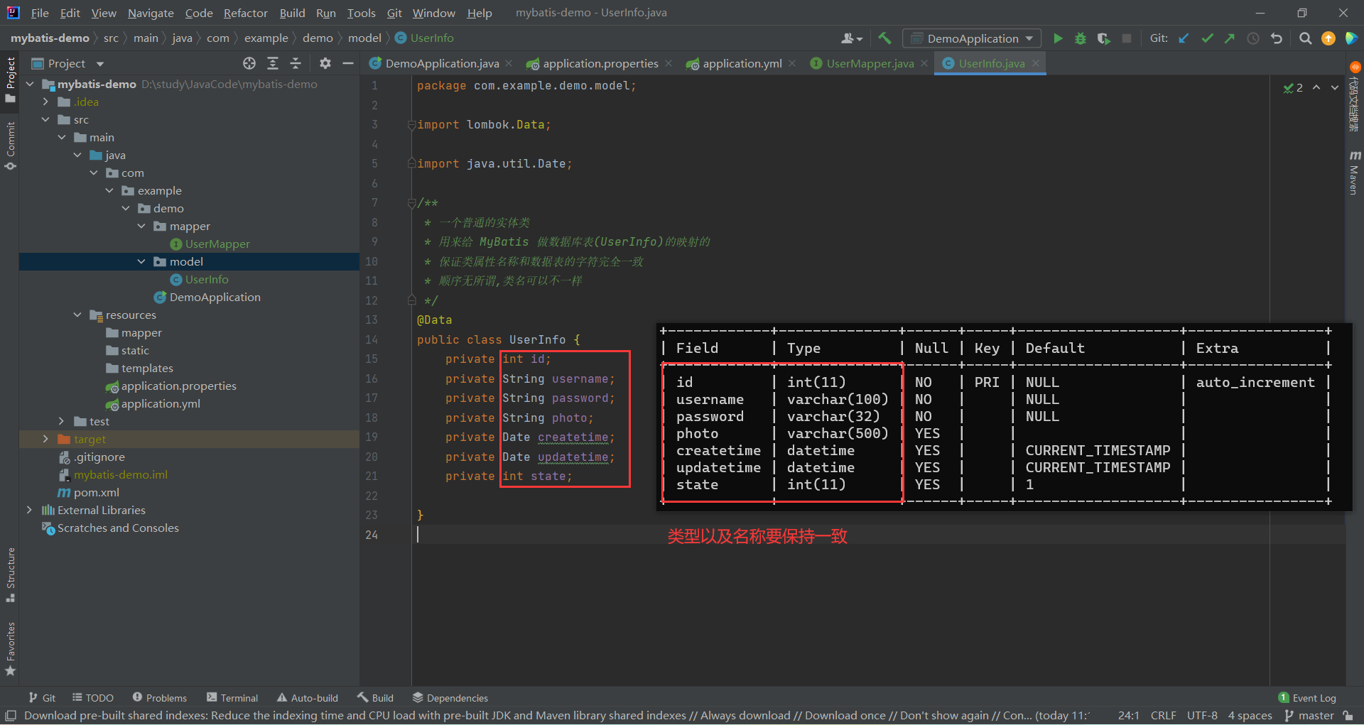Collapse the mapper package node
The height and width of the screenshot is (725, 1364).
coord(141,227)
